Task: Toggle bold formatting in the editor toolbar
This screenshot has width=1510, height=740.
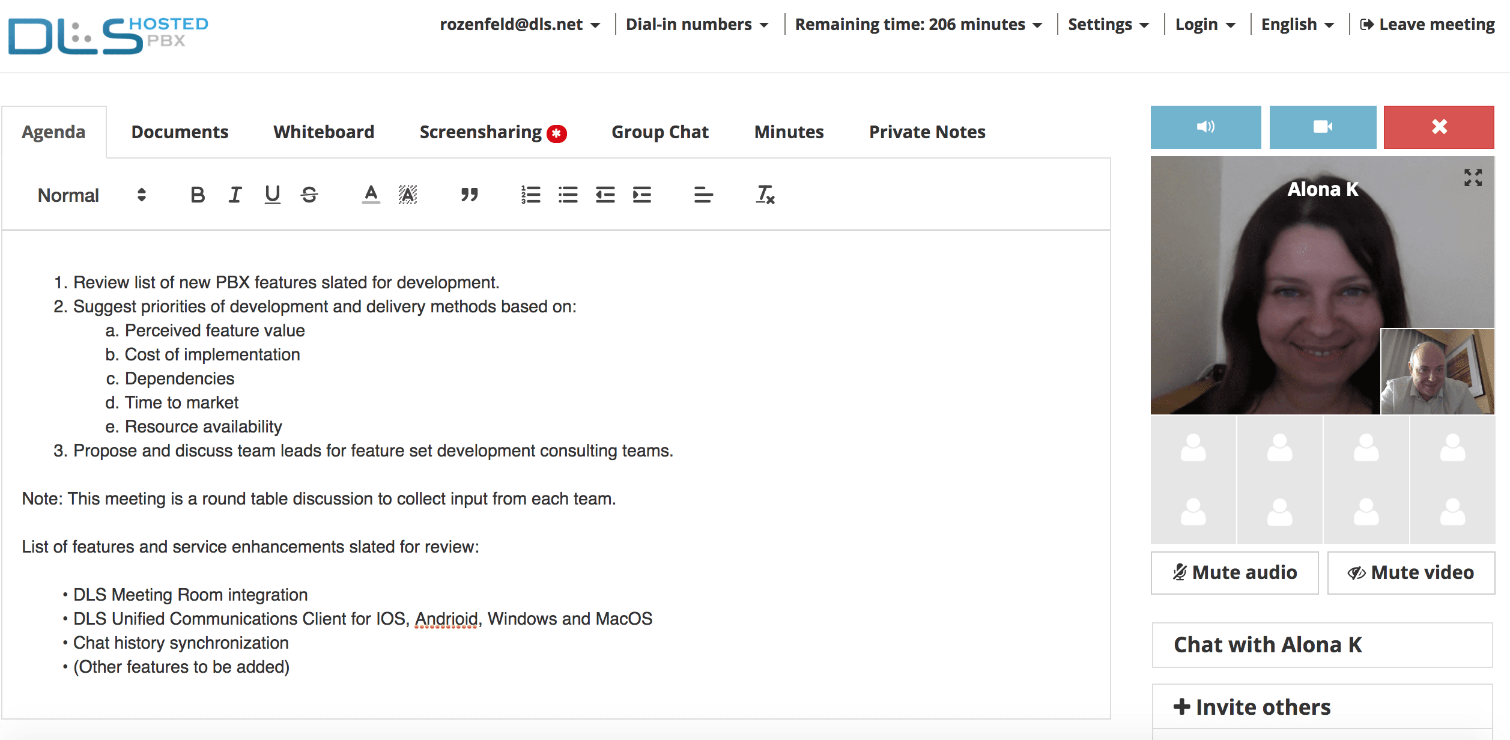Action: pyautogui.click(x=198, y=195)
